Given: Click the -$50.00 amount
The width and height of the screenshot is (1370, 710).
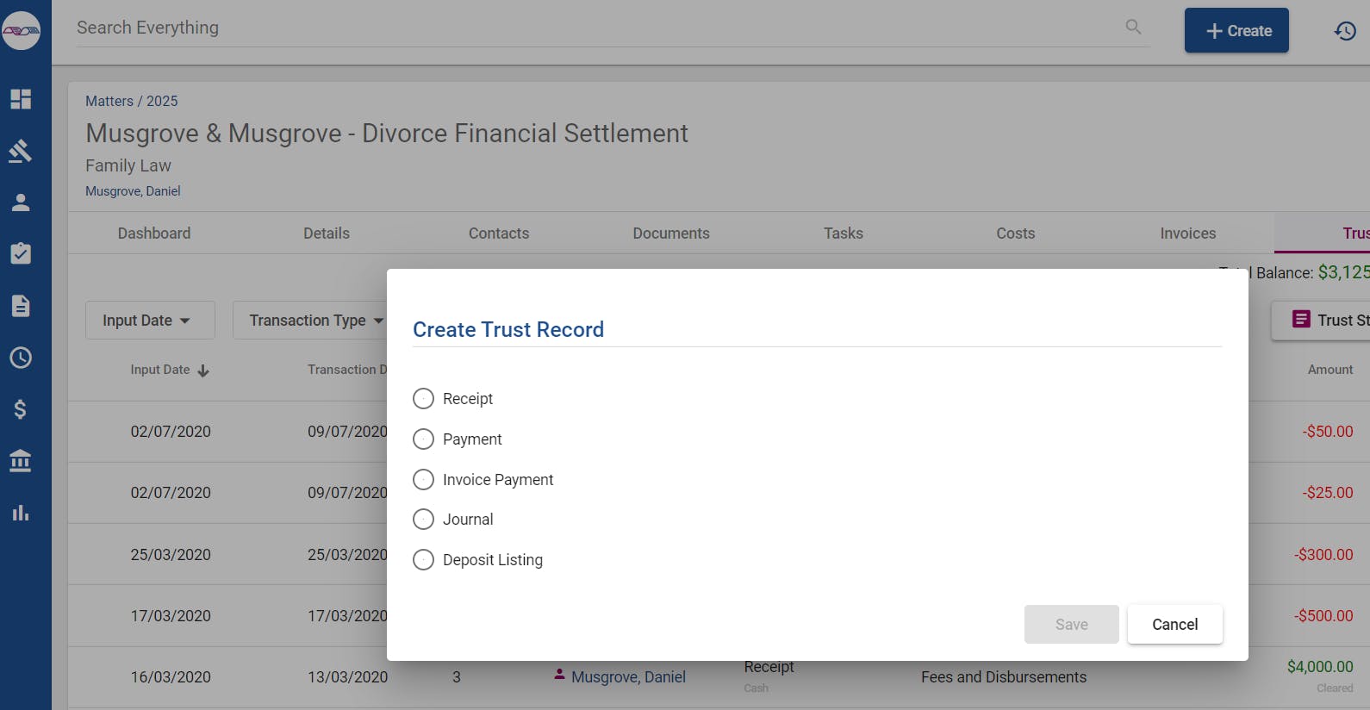Looking at the screenshot, I should click(x=1328, y=432).
